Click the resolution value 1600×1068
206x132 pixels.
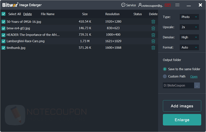[x=113, y=48]
